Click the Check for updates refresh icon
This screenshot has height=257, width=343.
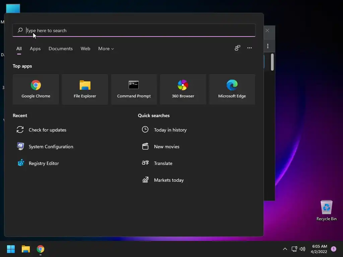pyautogui.click(x=20, y=130)
